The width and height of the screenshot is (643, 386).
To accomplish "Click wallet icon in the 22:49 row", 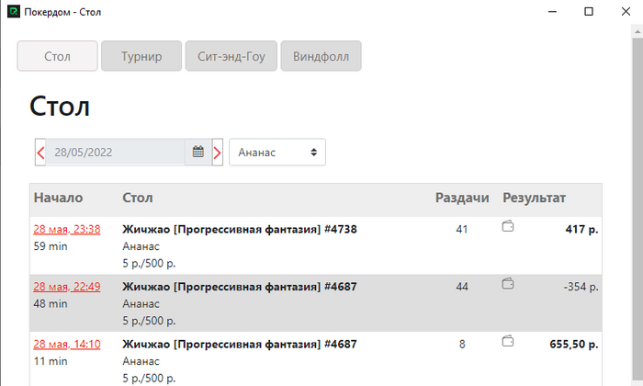I will pyautogui.click(x=508, y=284).
